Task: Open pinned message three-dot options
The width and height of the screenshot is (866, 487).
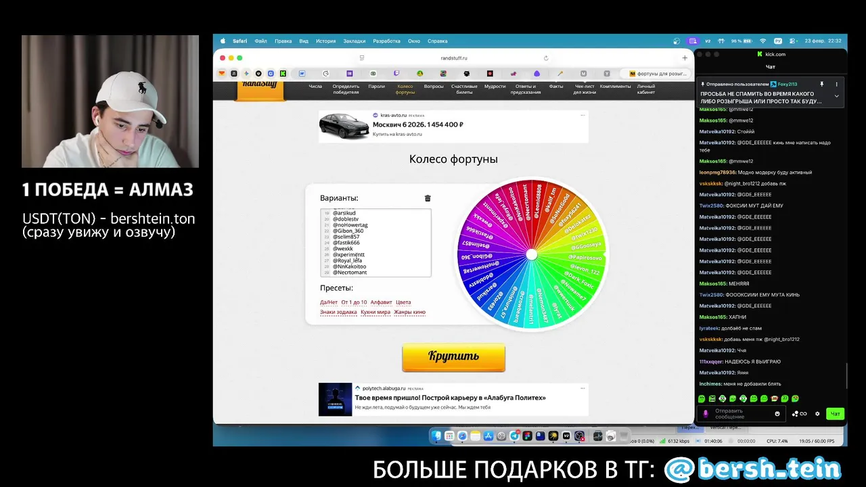Action: (837, 85)
